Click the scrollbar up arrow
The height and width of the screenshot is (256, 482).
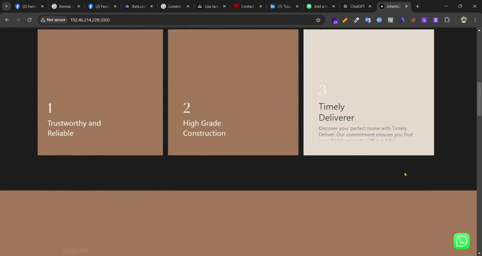coord(479,30)
